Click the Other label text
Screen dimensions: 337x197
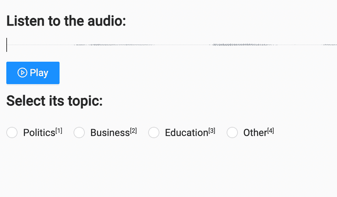(x=255, y=133)
